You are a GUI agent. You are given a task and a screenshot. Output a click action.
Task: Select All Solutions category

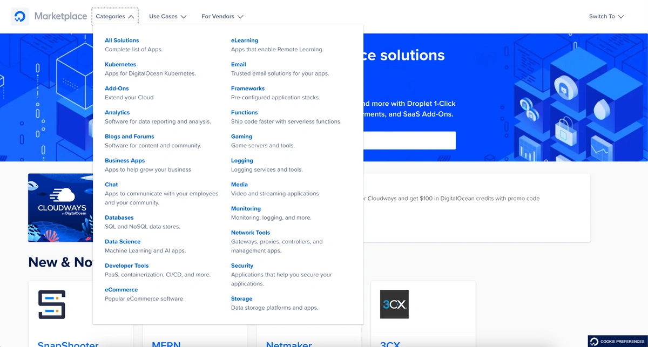122,40
